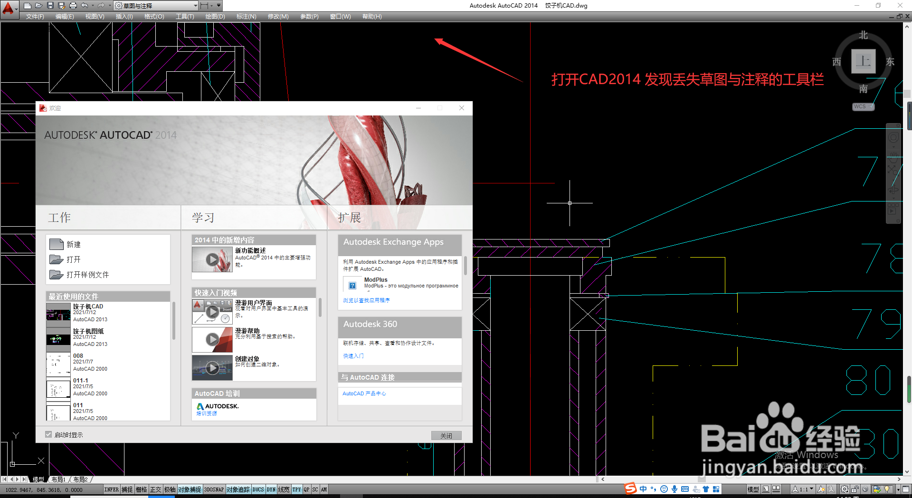This screenshot has height=498, width=912.
Task: Click the Autodesk 360 快速入门 link
Action: pyautogui.click(x=353, y=356)
